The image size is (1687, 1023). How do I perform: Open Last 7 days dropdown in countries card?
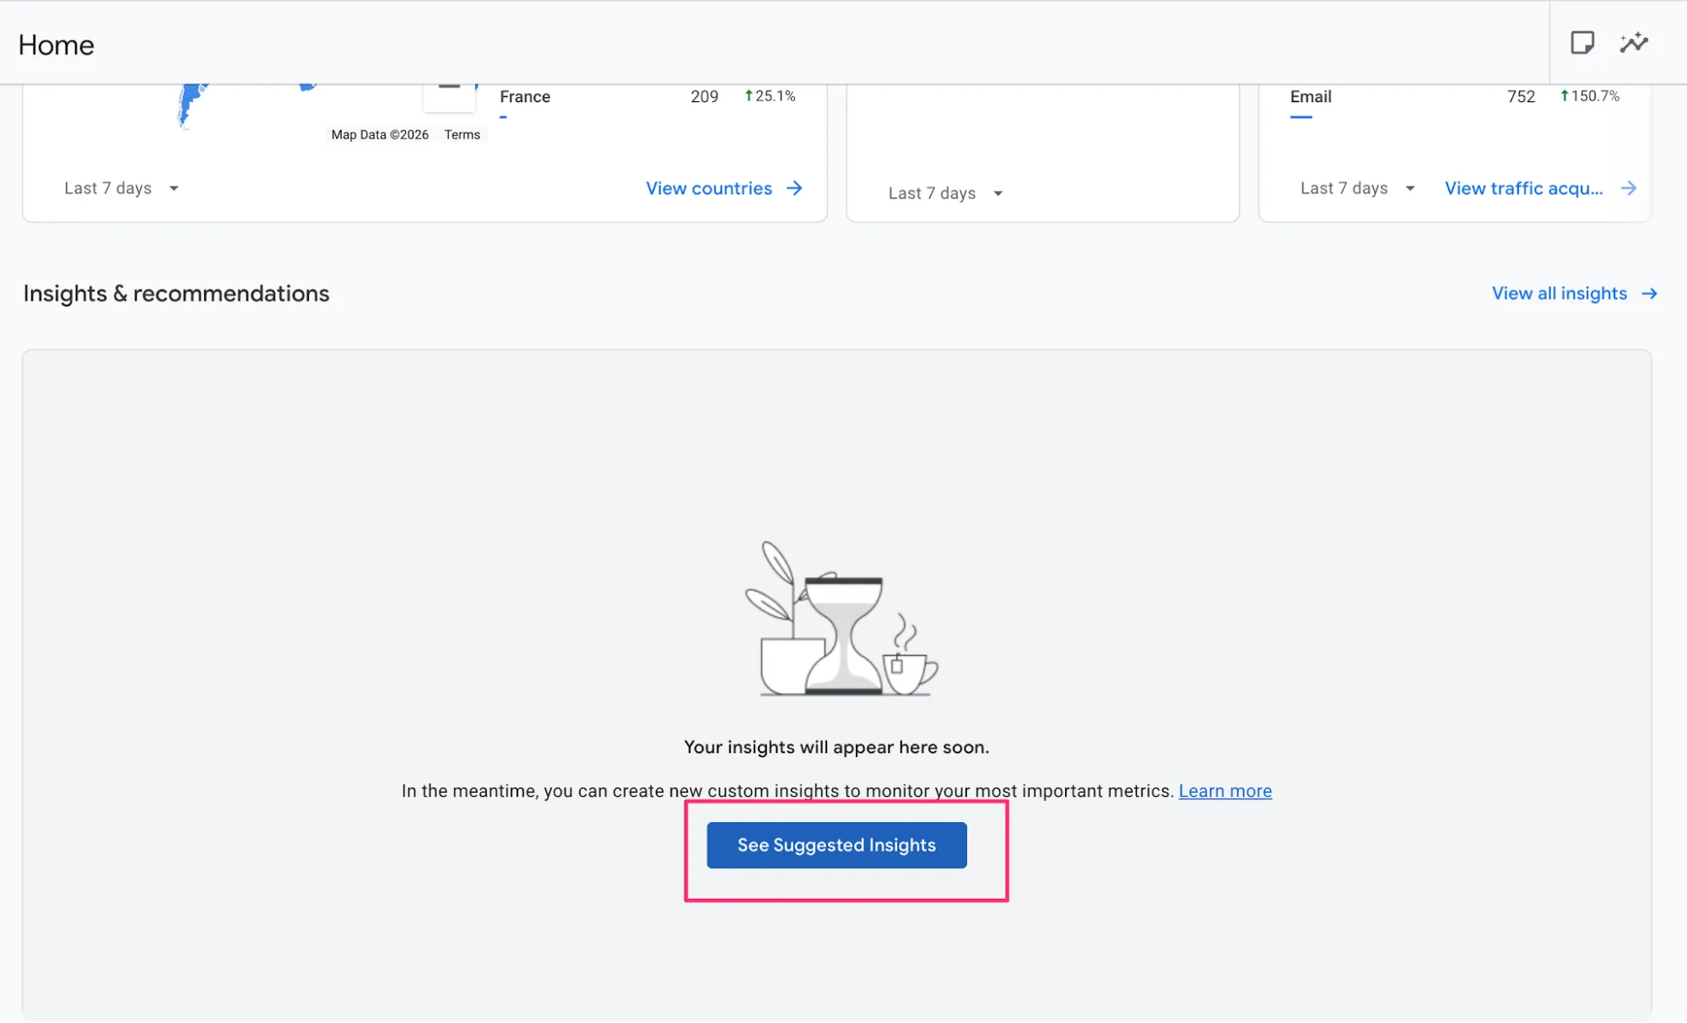click(x=122, y=188)
